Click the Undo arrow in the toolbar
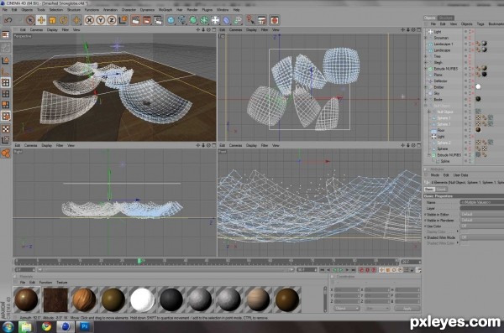The height and width of the screenshot is (333, 504). [8, 20]
